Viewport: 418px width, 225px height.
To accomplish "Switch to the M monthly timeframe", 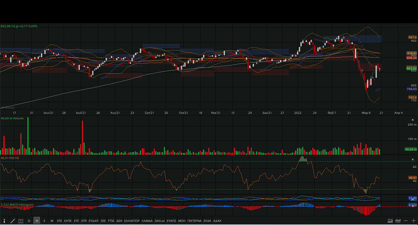I will coord(52,221).
